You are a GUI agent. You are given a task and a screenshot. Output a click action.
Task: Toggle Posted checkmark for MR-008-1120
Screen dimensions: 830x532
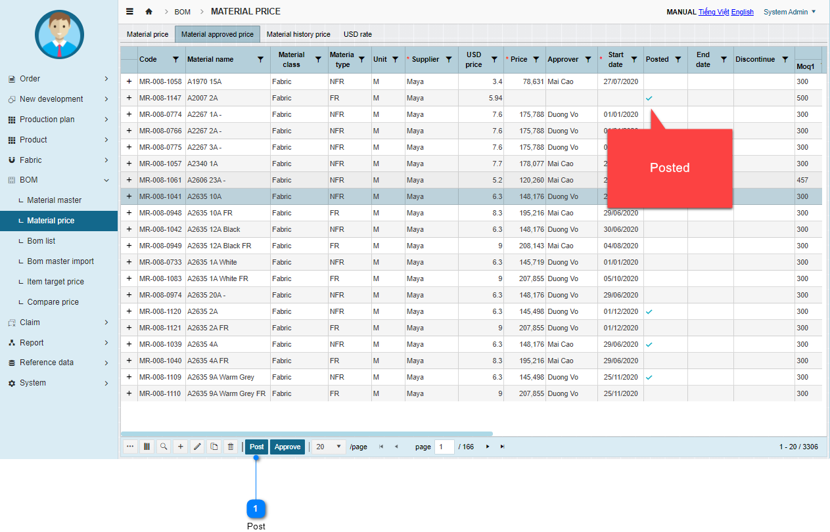[649, 311]
